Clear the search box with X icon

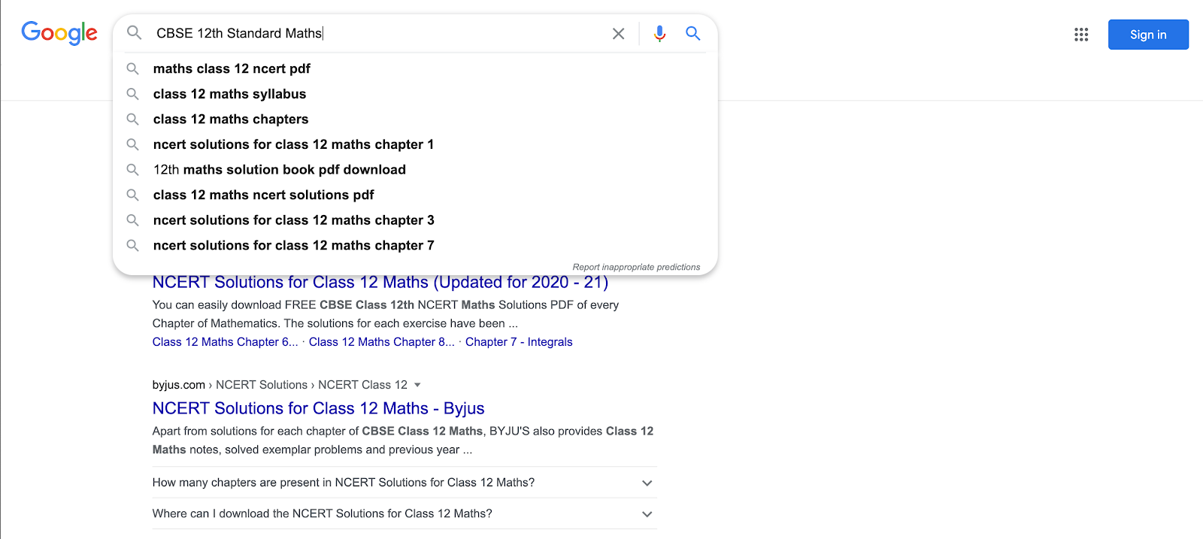[618, 34]
